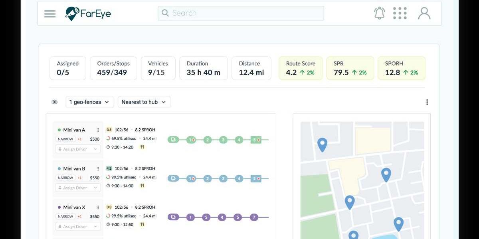
Task: Toggle route visibility eye icon
Action: coord(55,102)
